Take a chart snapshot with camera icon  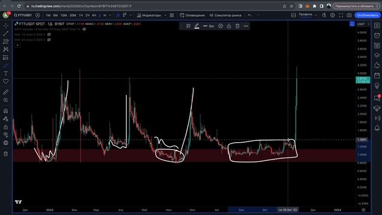tap(349, 16)
